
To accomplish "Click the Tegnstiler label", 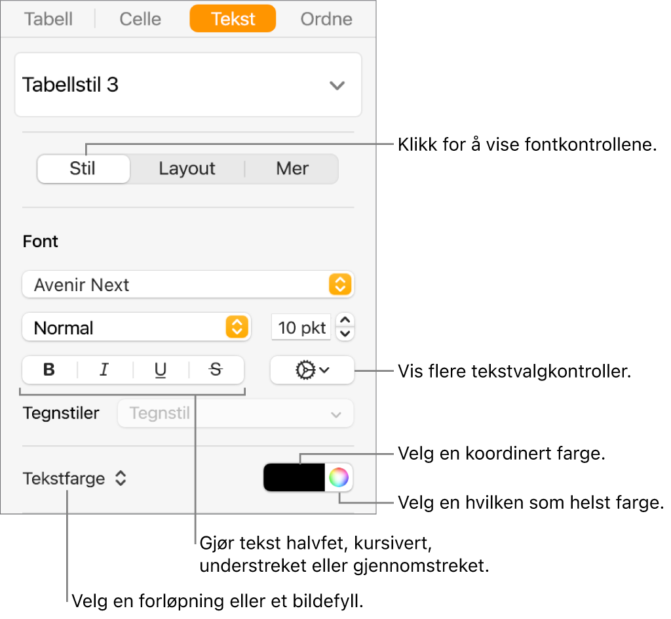I will tap(61, 414).
